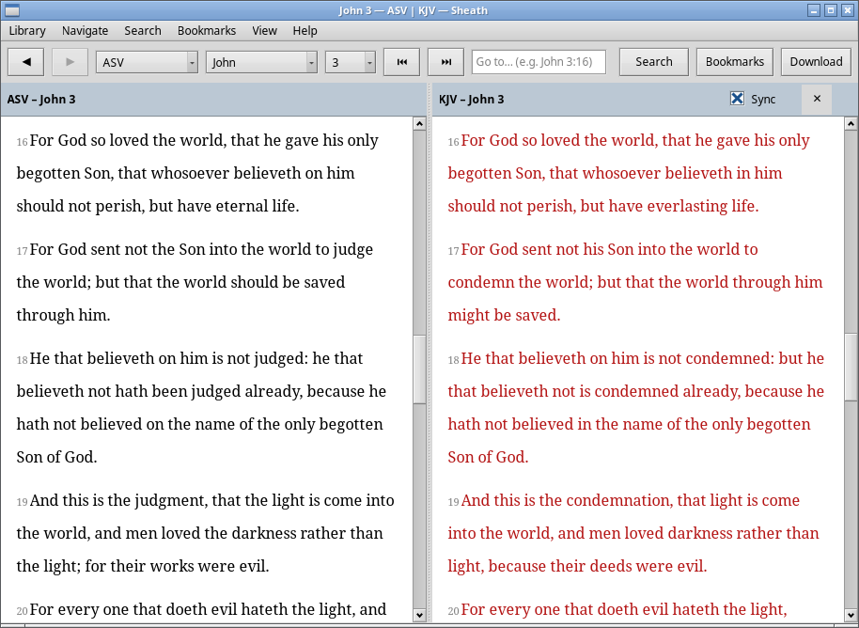The width and height of the screenshot is (859, 628).
Task: Click KJV pane scrollbar up arrow
Action: tap(851, 123)
